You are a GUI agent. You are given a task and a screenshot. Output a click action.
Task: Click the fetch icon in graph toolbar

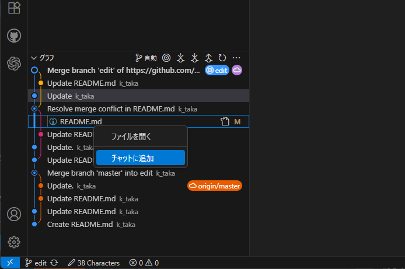181,58
